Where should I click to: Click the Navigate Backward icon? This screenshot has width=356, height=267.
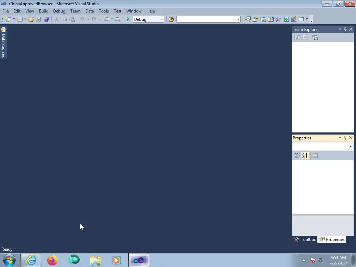106,19
